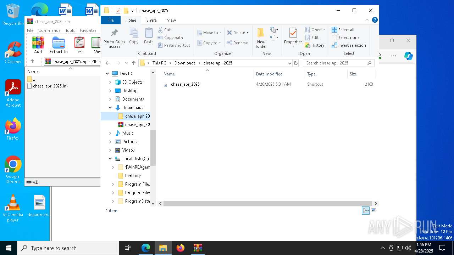Open address bar history dropdown
Viewport: 454px width, 255px height.
pos(290,63)
